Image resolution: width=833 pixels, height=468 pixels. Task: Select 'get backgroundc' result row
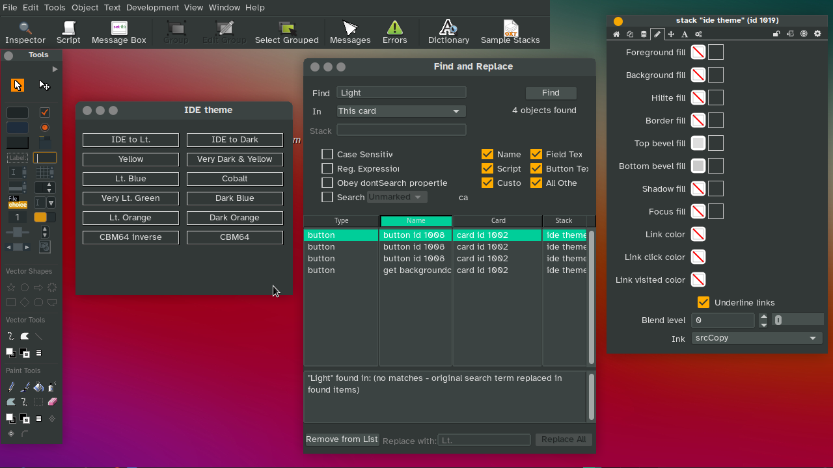coord(446,270)
